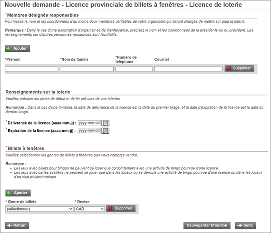Click the 'Renseignements sur la loterie' heading
The width and height of the screenshot is (271, 233).
click(38, 92)
